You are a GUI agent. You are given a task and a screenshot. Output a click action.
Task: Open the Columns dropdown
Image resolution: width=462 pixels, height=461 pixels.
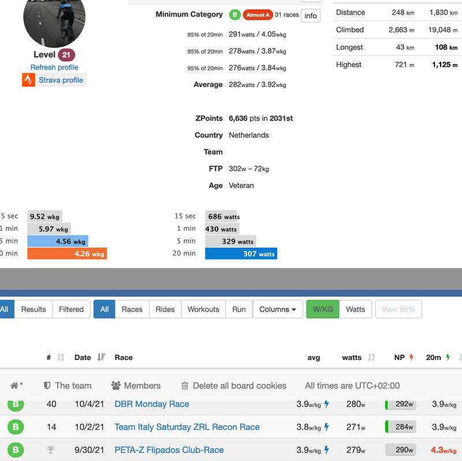pos(278,309)
